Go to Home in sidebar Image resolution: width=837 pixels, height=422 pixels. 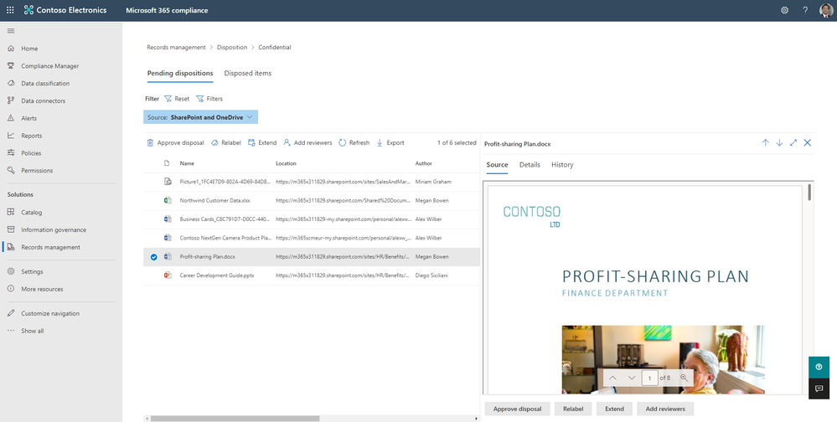29,49
